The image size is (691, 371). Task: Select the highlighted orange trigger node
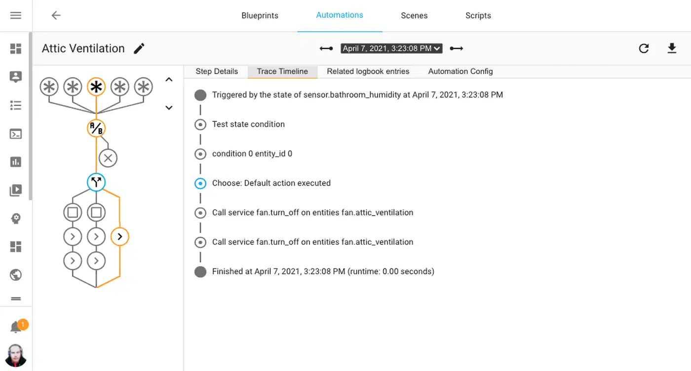tap(96, 87)
